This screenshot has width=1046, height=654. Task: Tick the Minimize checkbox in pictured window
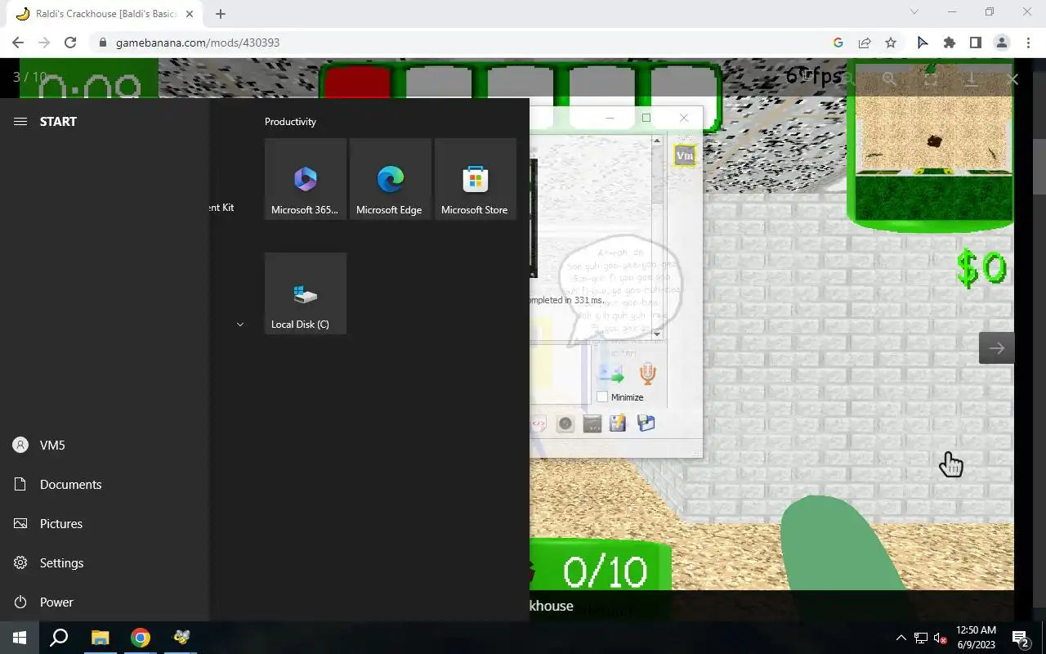click(x=602, y=397)
